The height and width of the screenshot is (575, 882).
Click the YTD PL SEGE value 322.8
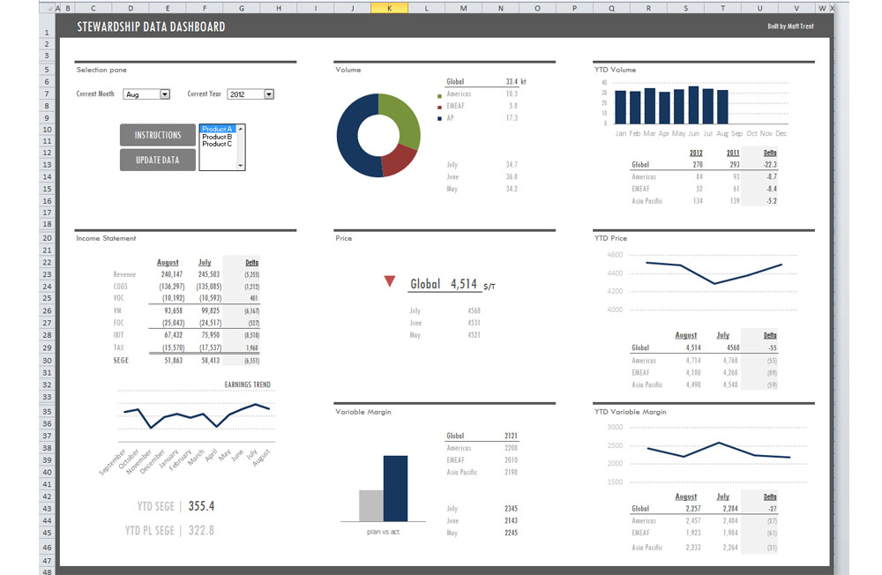point(201,531)
